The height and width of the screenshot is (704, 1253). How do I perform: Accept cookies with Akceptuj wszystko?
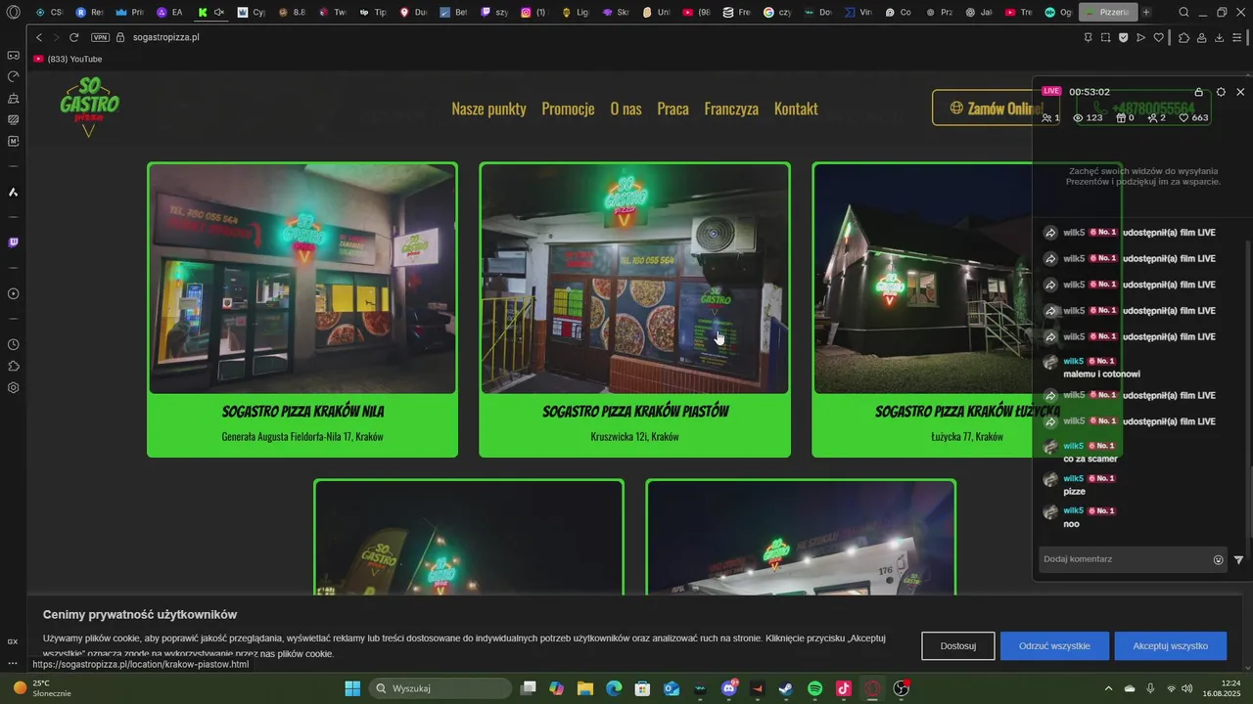click(1170, 646)
